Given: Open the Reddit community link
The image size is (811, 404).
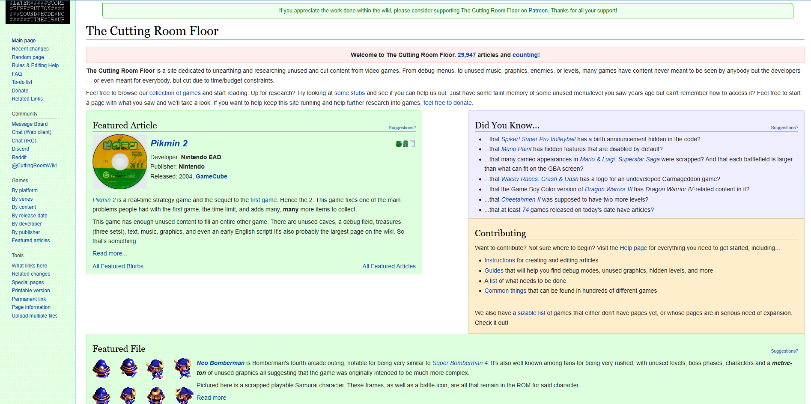Looking at the screenshot, I should click(19, 157).
